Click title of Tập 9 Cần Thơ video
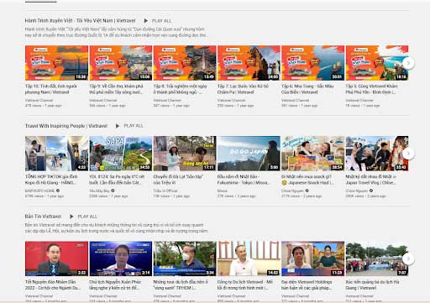This screenshot has height=303, width=430. pyautogui.click(x=116, y=89)
